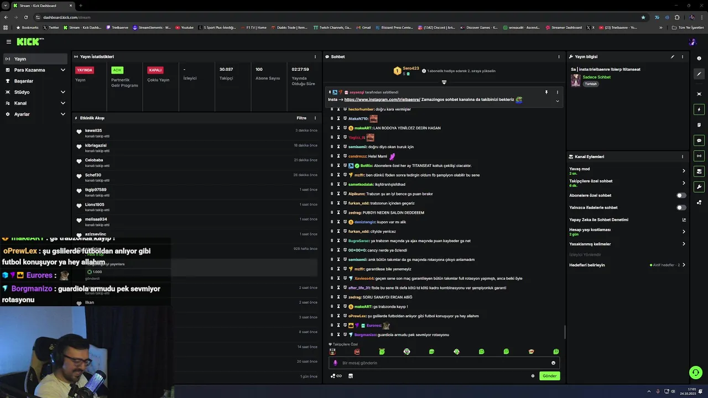
Task: Click the Turkish language tag
Action: coord(591,84)
